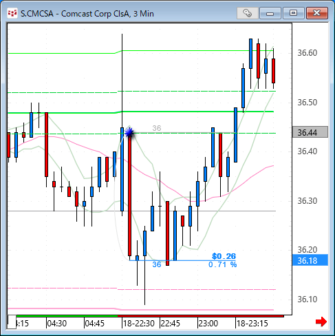Image resolution: width=335 pixels, height=336 pixels.
Task: Close the Comcast chart window
Action: pos(317,13)
